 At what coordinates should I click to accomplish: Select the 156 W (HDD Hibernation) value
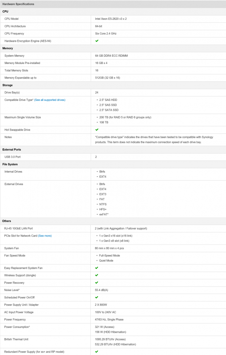point(110,332)
